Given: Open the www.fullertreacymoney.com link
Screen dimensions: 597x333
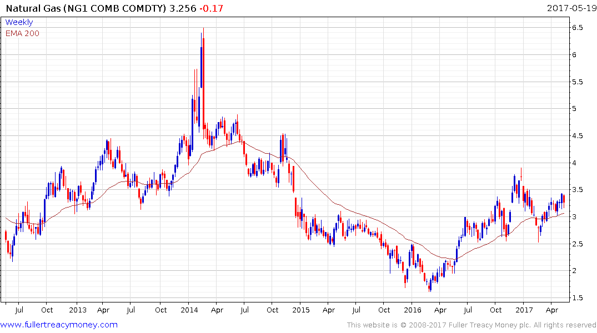Looking at the screenshot, I should click(59, 325).
